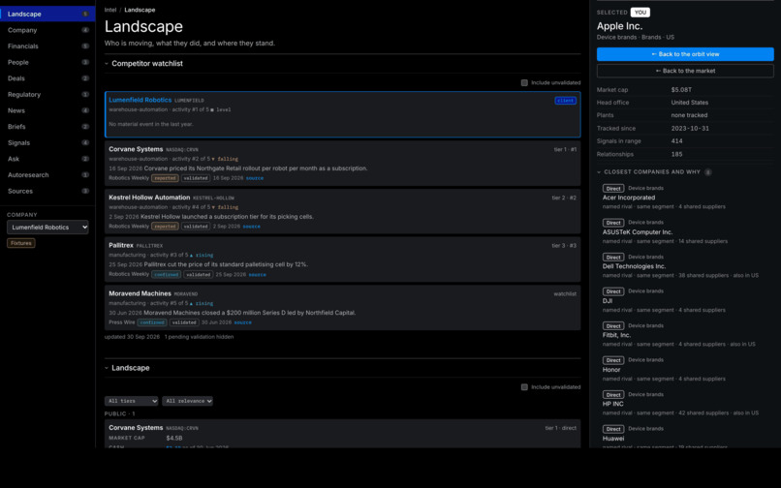The image size is (781, 488).
Task: Navigate to the Regulatory section
Action: [x=47, y=94]
